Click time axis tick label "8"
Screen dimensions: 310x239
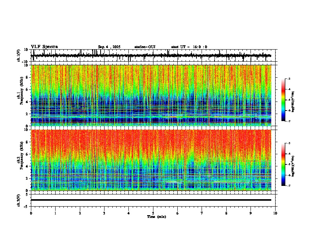click(226, 213)
